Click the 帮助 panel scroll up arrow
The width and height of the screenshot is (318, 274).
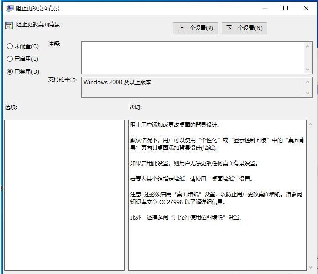(x=311, y=124)
